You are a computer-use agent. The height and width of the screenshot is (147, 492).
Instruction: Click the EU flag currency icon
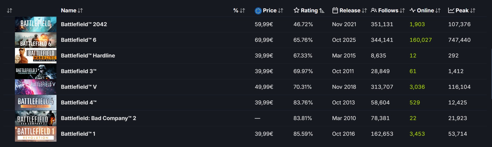click(x=258, y=11)
